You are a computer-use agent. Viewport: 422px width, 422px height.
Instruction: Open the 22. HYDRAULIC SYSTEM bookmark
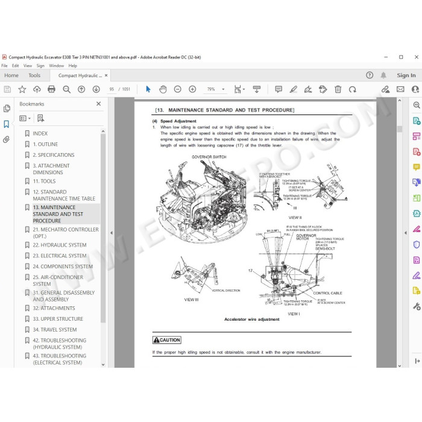tap(60, 245)
